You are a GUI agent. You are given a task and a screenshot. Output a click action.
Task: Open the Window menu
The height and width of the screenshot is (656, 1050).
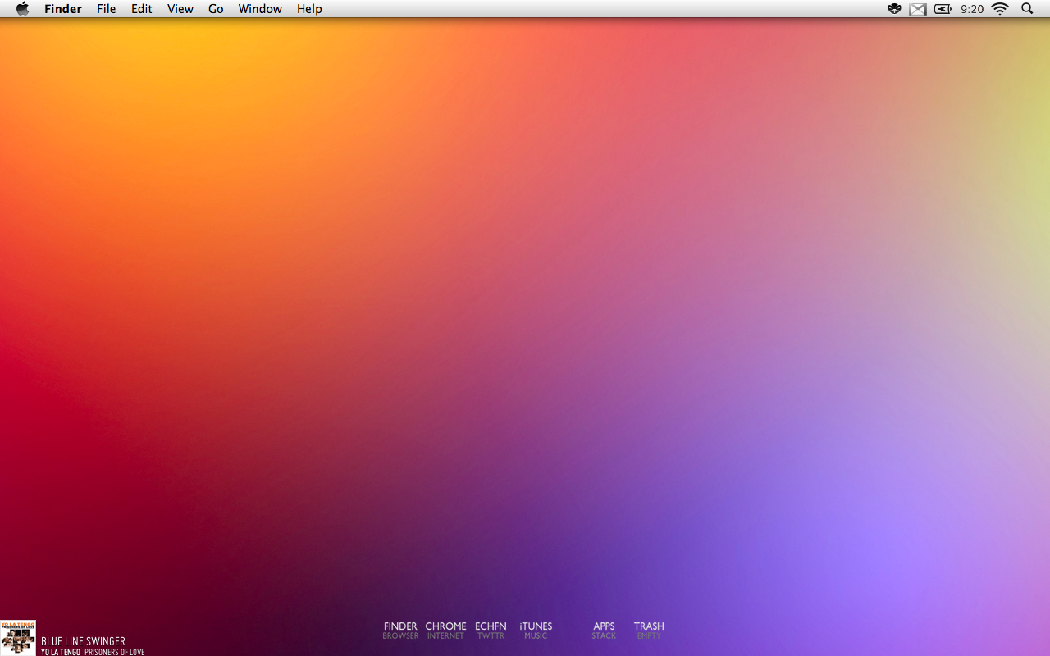click(260, 9)
